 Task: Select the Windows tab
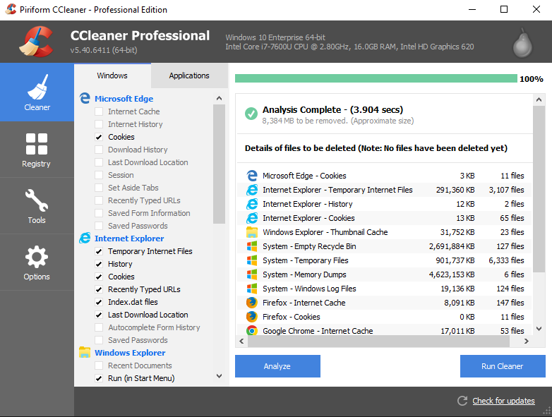point(112,75)
